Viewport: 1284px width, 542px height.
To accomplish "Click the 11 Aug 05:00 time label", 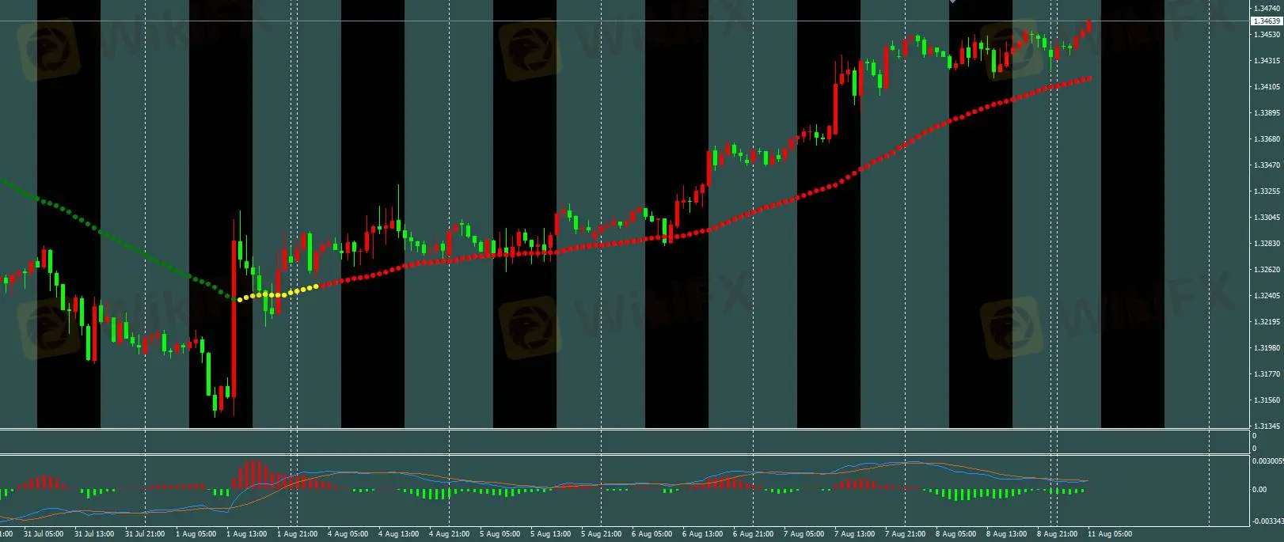I will click(1110, 534).
